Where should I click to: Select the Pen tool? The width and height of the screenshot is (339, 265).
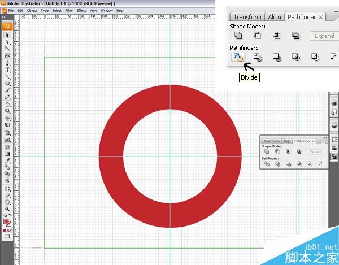point(7,63)
